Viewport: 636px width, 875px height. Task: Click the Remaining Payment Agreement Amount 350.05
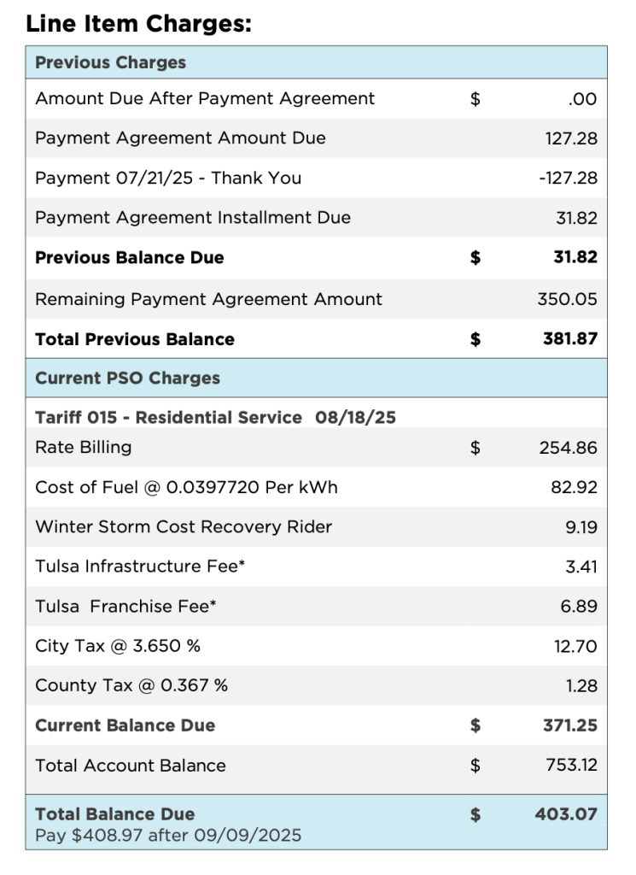567,299
